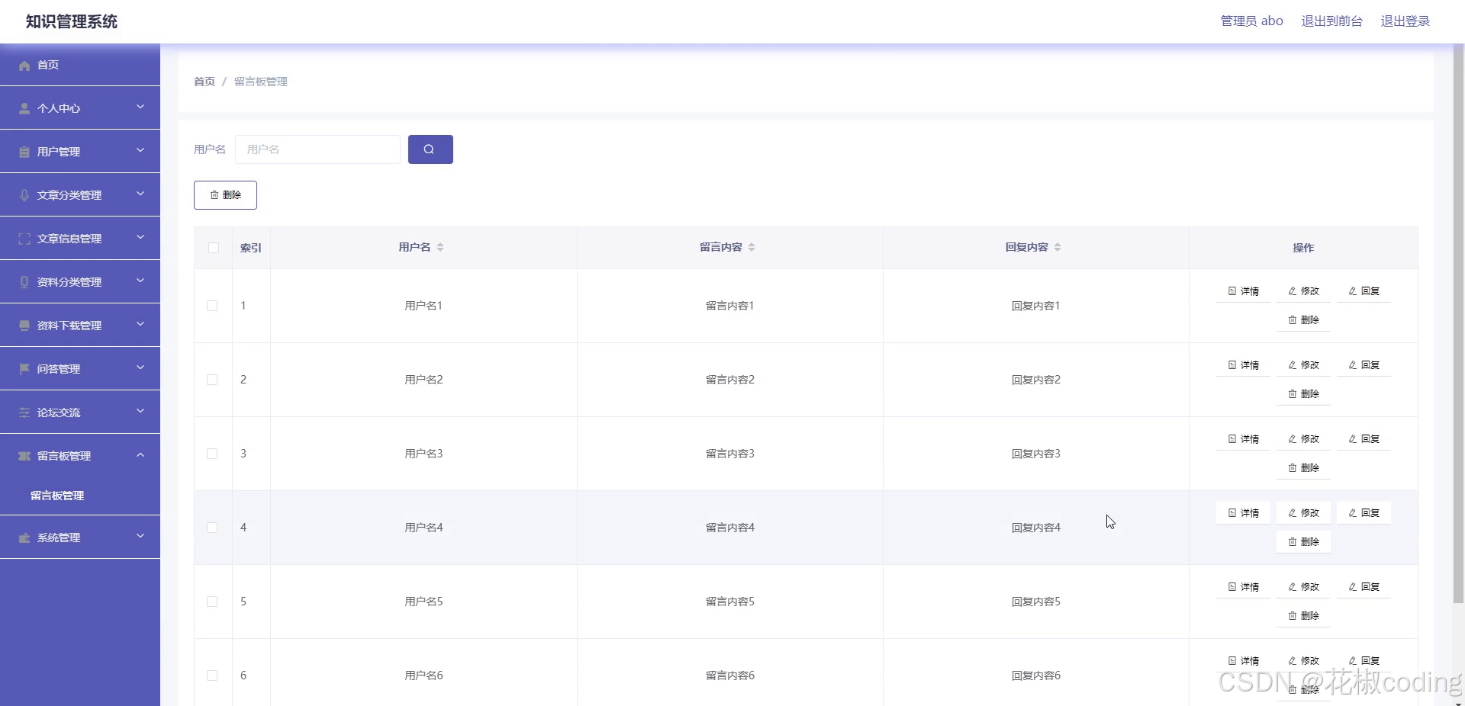Image resolution: width=1465 pixels, height=706 pixels.
Task: Check the box for row 5
Action: (212, 602)
